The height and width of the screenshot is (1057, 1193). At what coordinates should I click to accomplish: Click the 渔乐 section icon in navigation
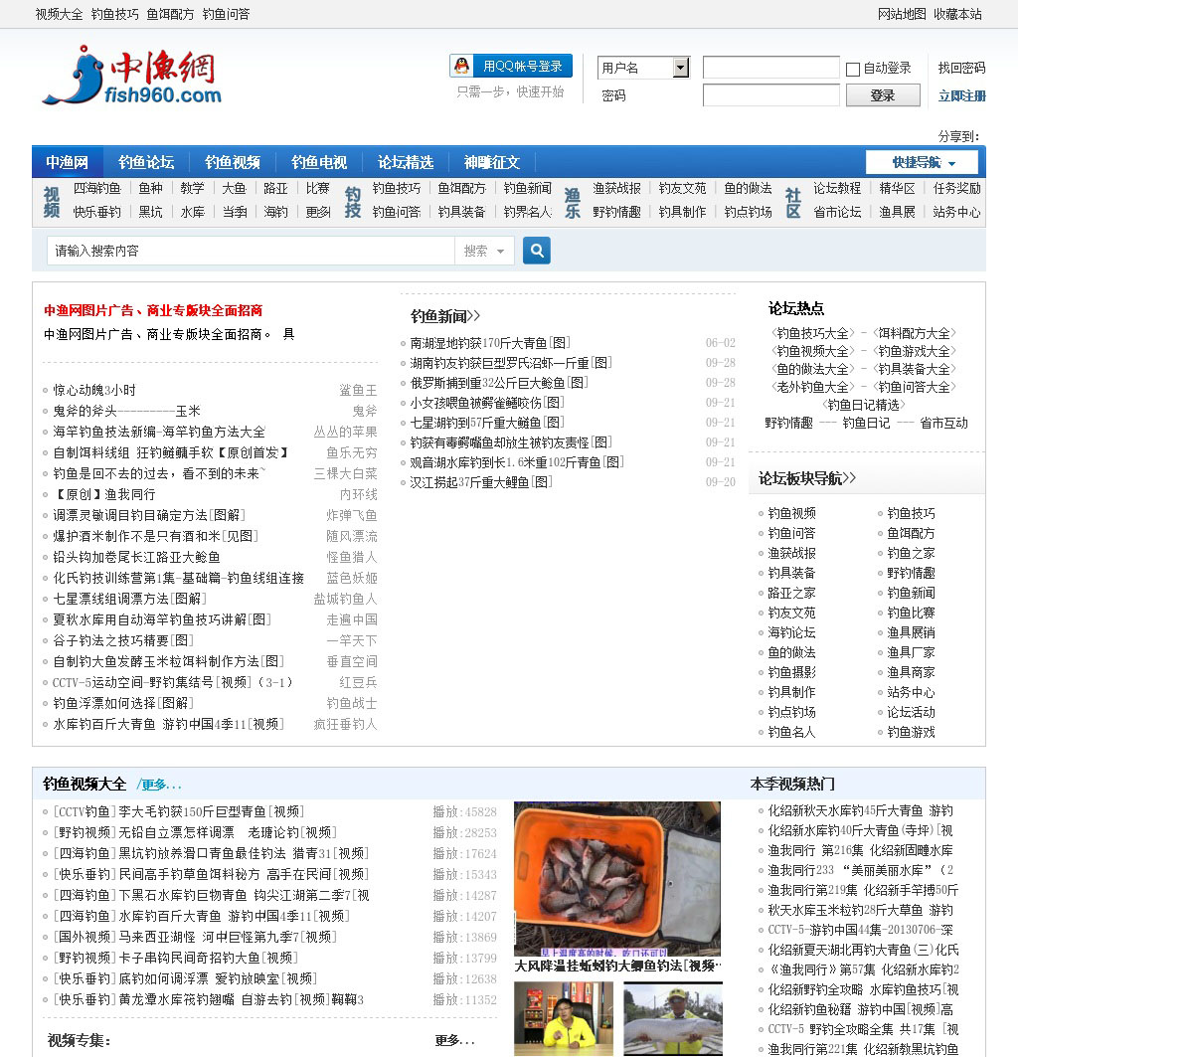tap(573, 201)
